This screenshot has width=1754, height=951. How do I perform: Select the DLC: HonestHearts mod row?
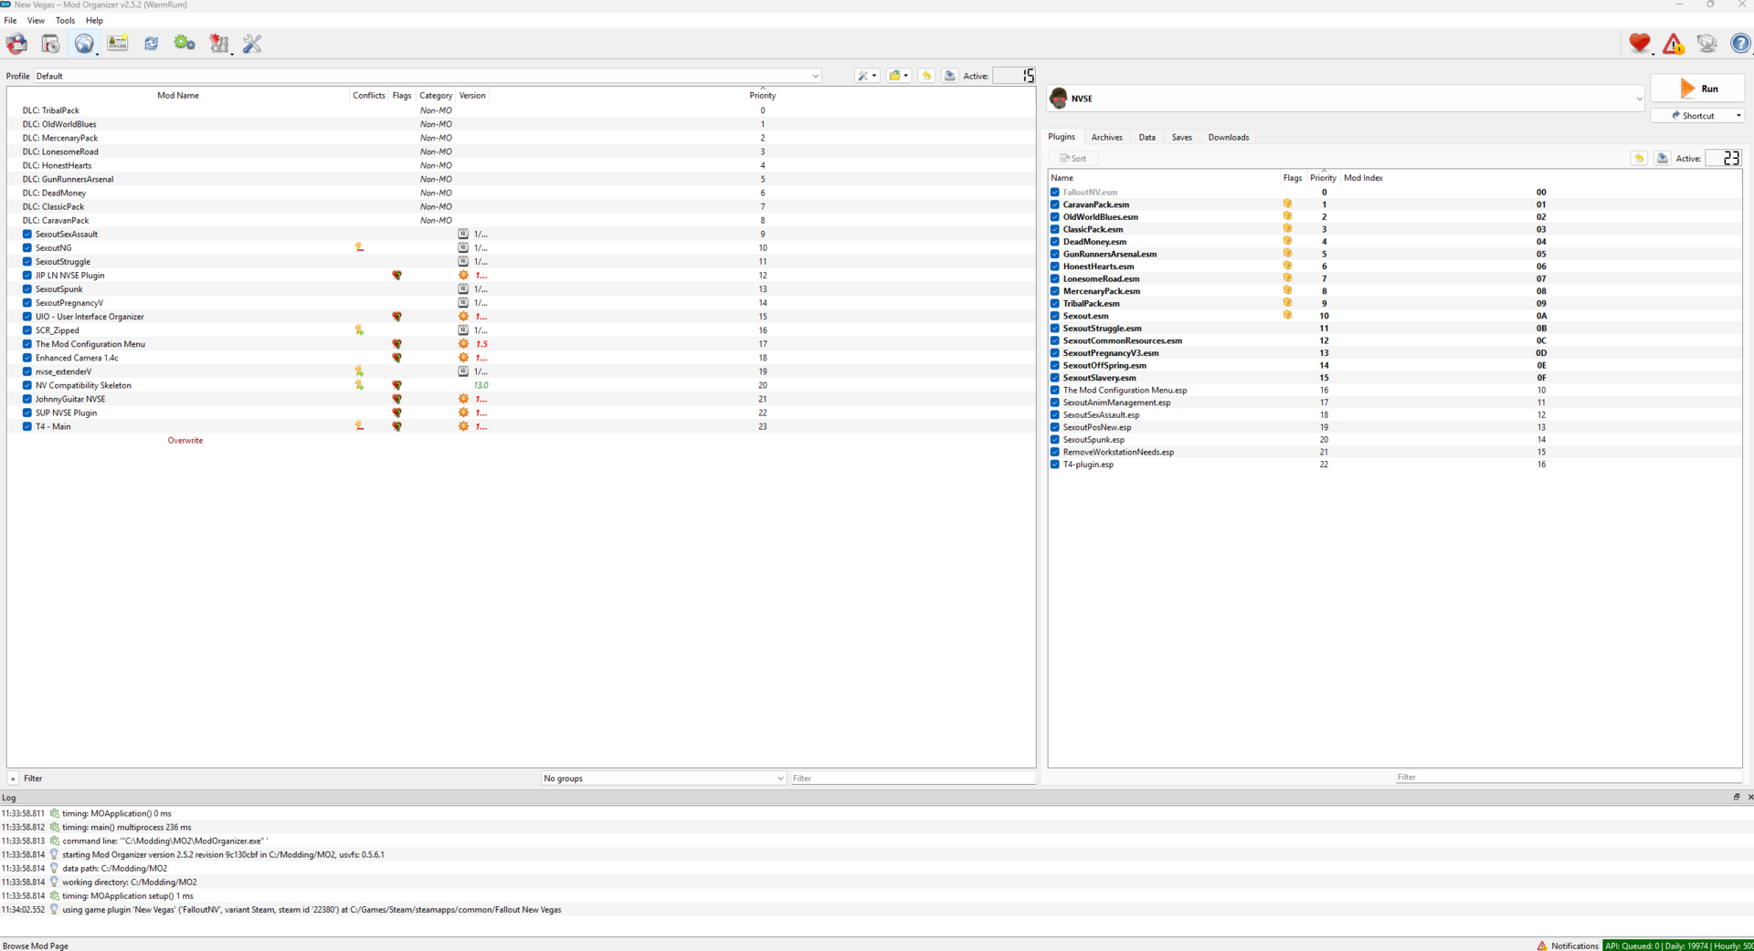coord(521,165)
